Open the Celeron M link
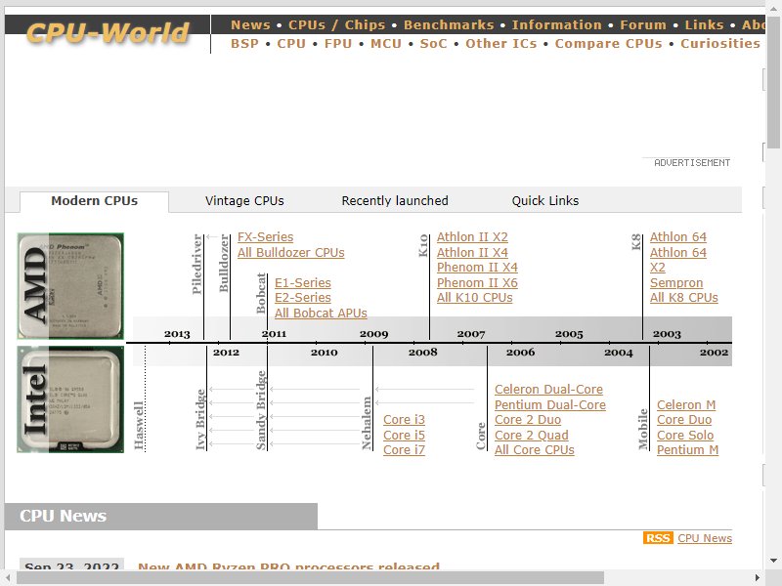Screen dimensions: 782x586 (x=686, y=405)
